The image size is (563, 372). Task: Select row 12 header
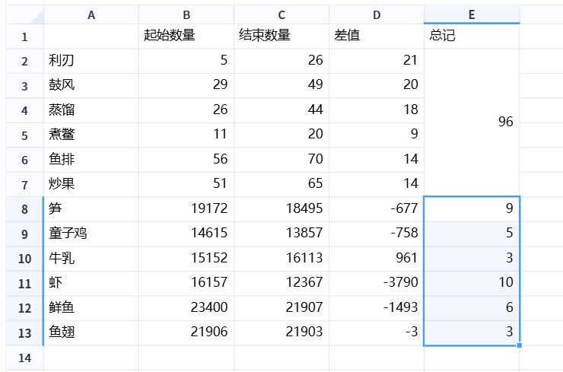coord(24,308)
